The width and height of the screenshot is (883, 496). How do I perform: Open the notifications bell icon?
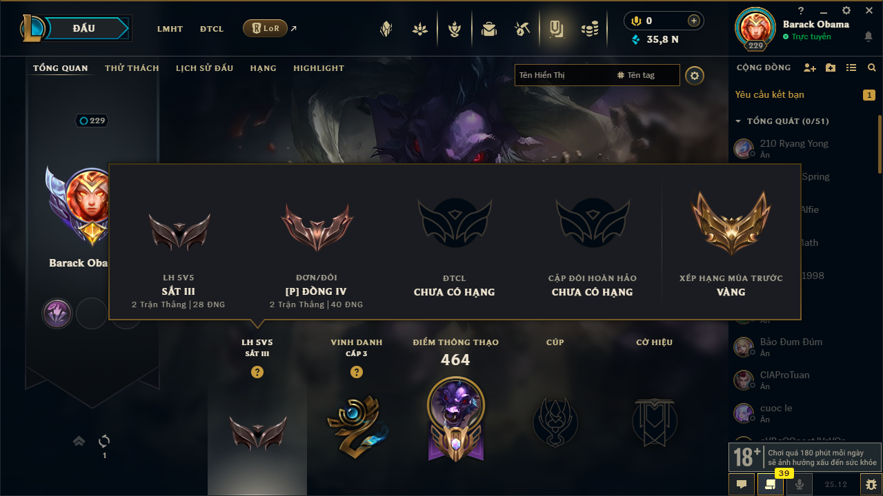868,37
